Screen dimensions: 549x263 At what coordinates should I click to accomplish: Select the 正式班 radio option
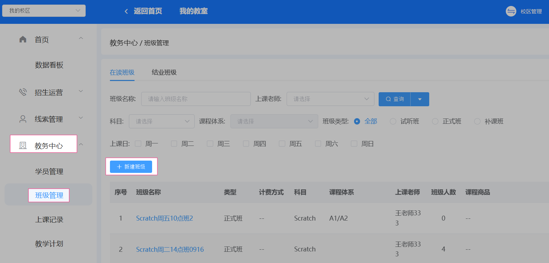435,121
